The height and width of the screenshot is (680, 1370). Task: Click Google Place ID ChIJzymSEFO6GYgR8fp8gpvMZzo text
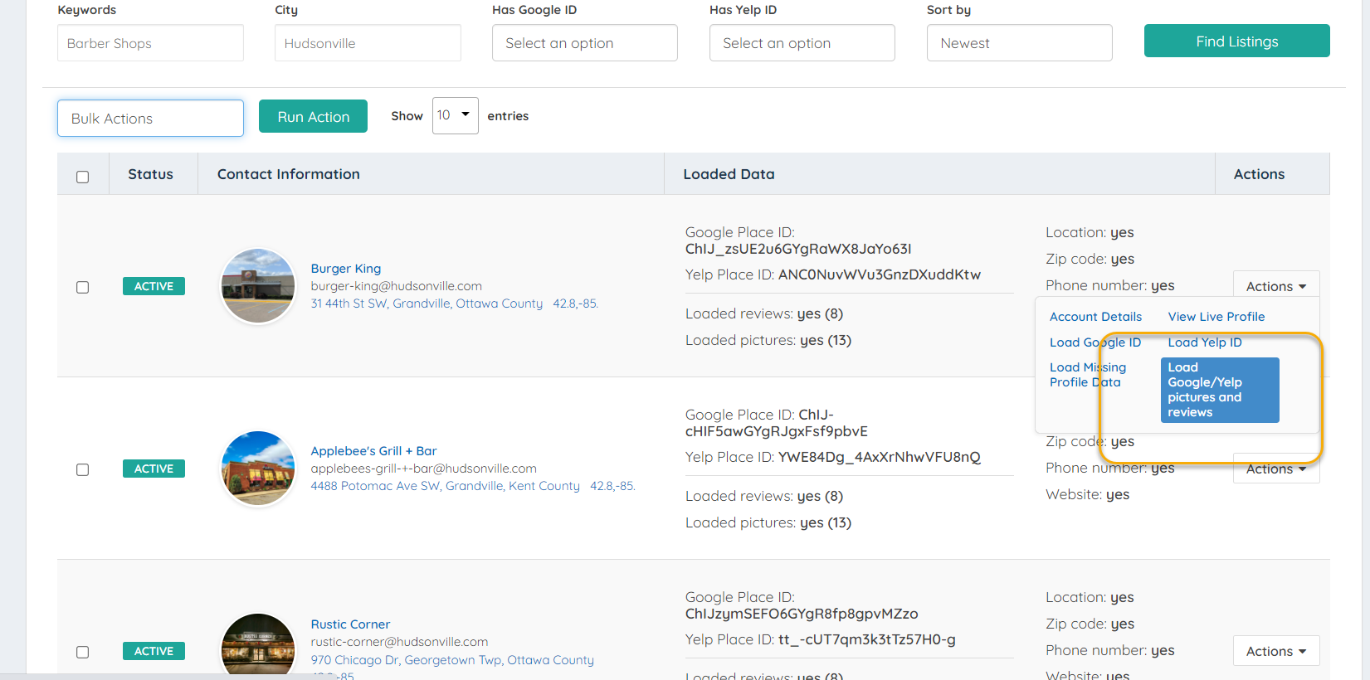802,605
